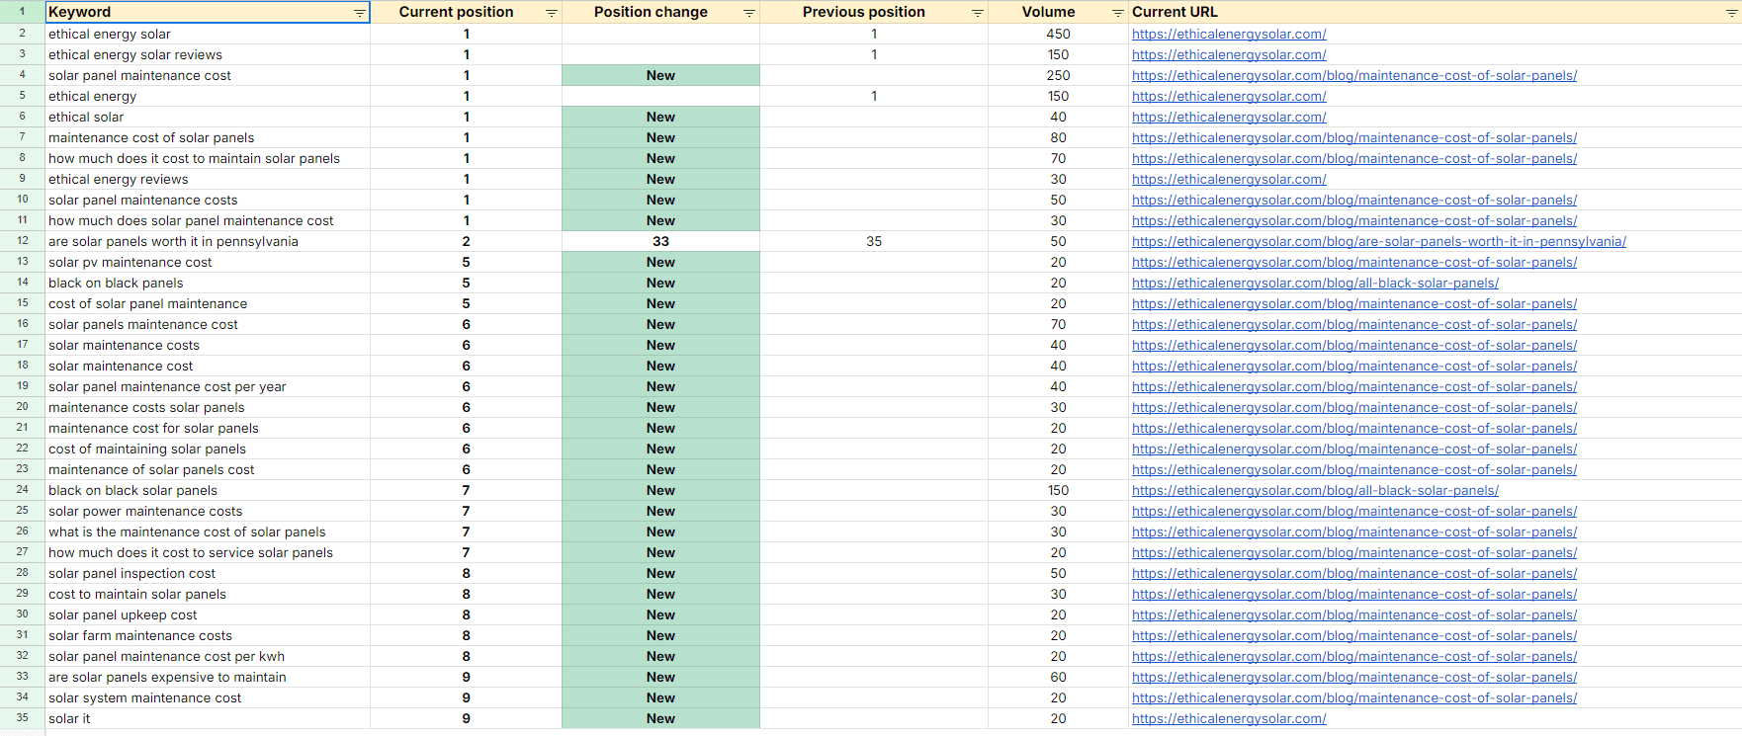Screen dimensions: 1742x736
Task: Select the 'maintenance costs solar panels' keyword cell
Action: click(x=208, y=407)
